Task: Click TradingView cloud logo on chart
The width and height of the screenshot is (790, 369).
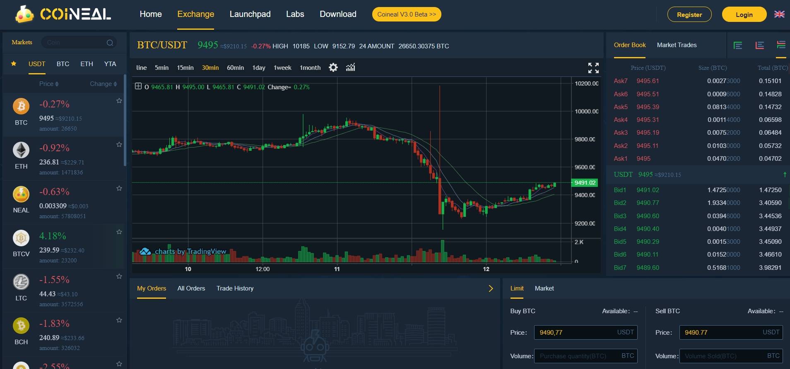Action: pos(145,251)
